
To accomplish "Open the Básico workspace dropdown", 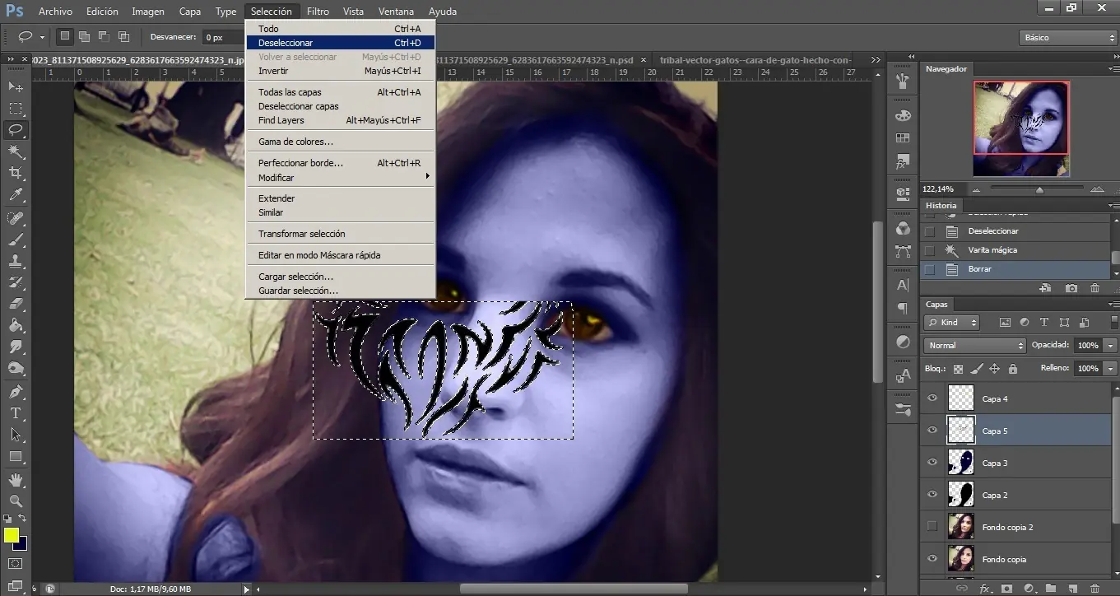I will tap(1068, 38).
